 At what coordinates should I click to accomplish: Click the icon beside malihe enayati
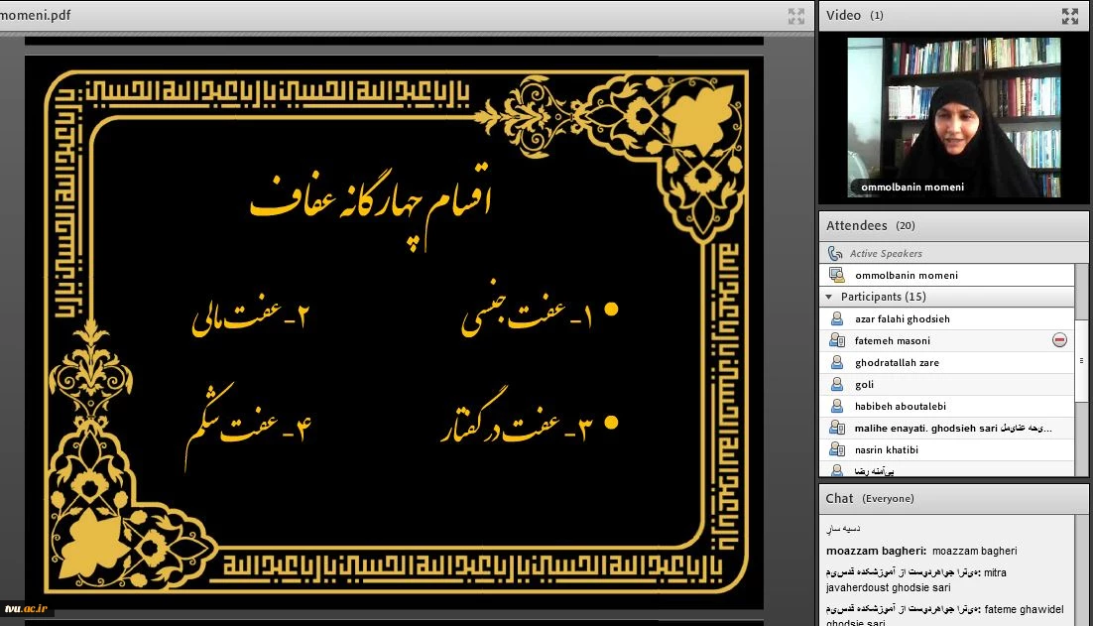coord(837,428)
